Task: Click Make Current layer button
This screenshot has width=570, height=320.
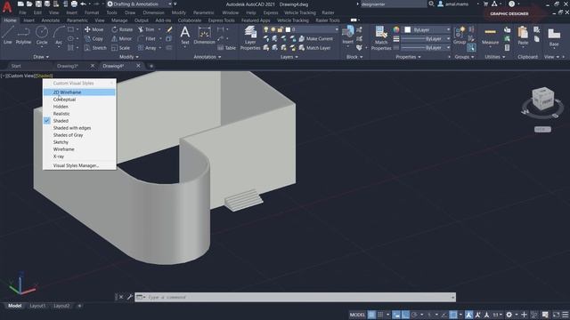Action: 315,38
